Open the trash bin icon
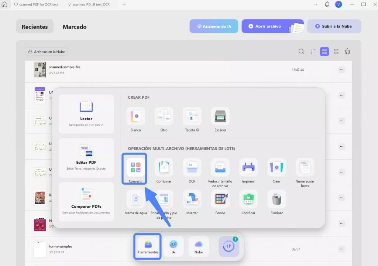The image size is (378, 266). (347, 51)
